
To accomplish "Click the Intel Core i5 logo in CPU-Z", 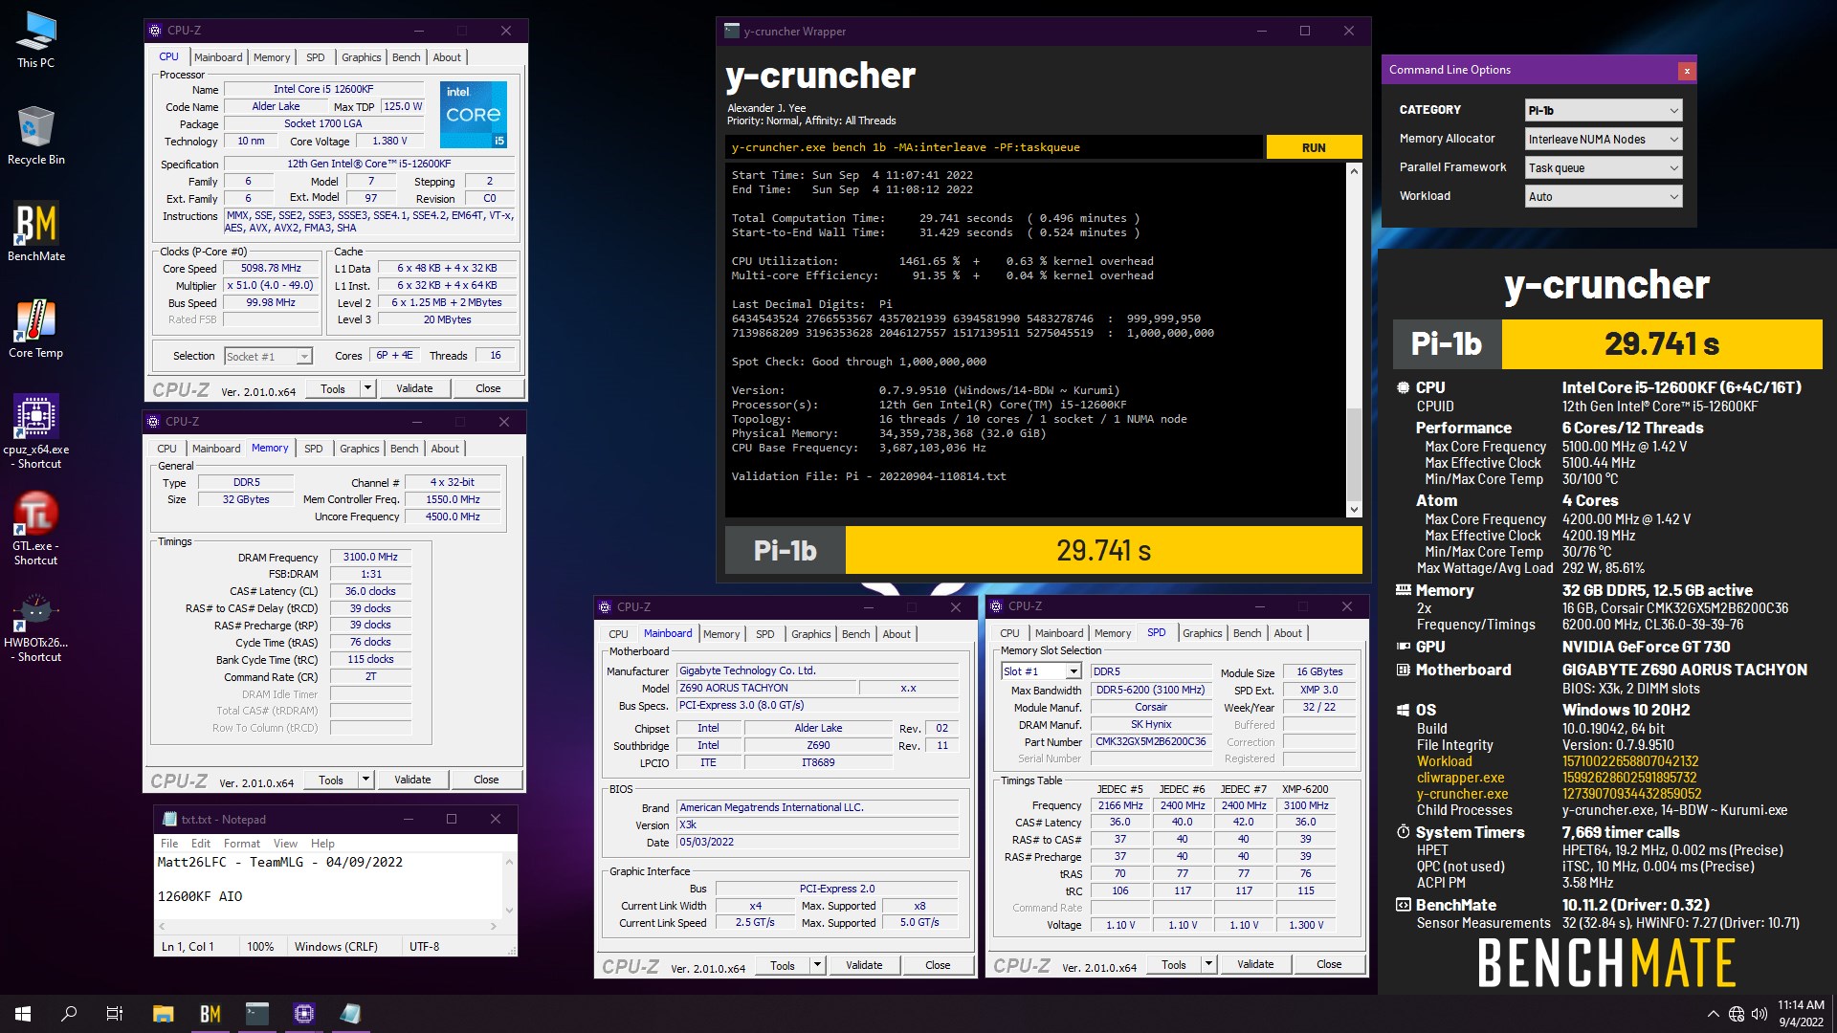I will click(474, 114).
